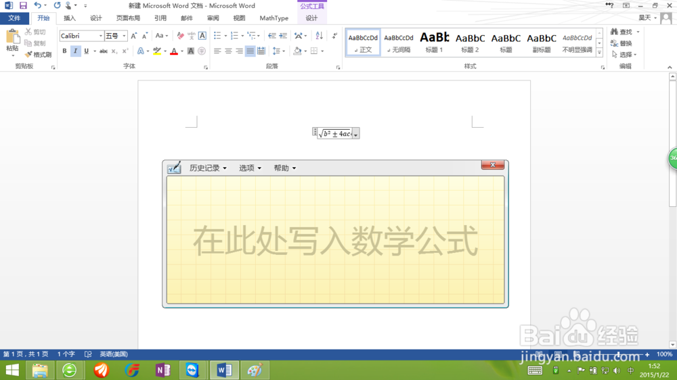Expand the styles gallery more arrow
This screenshot has width=677, height=380.
pyautogui.click(x=599, y=53)
